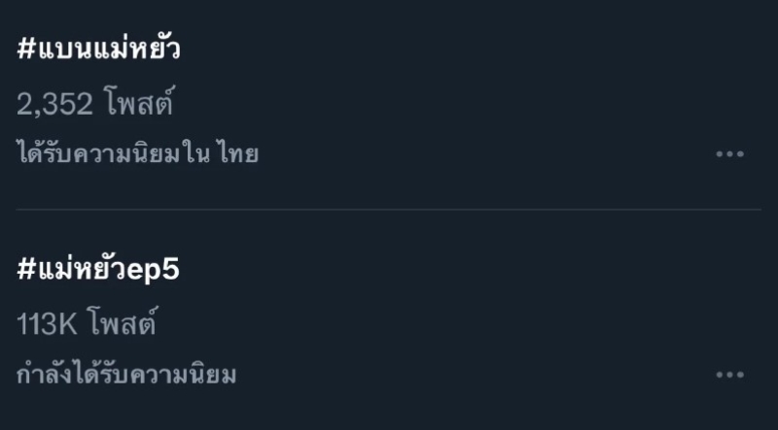
Task: Select the ได้รับความนิยมใน ไทย label
Action: [x=137, y=153]
